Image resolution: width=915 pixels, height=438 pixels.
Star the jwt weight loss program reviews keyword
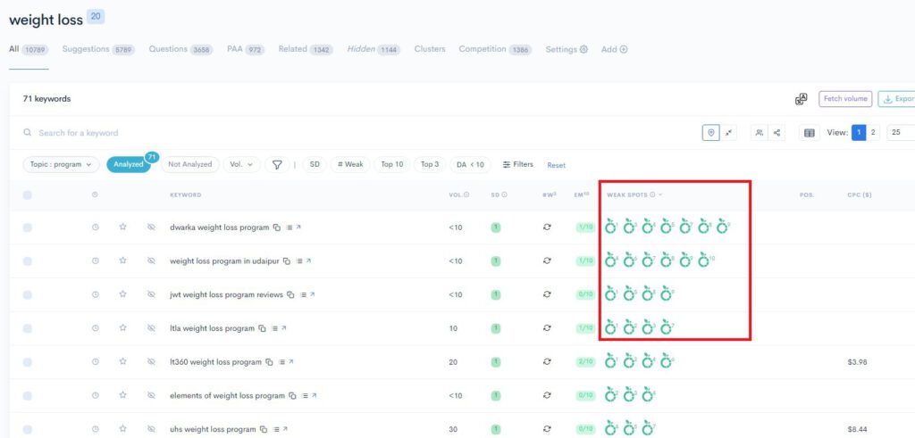point(122,294)
